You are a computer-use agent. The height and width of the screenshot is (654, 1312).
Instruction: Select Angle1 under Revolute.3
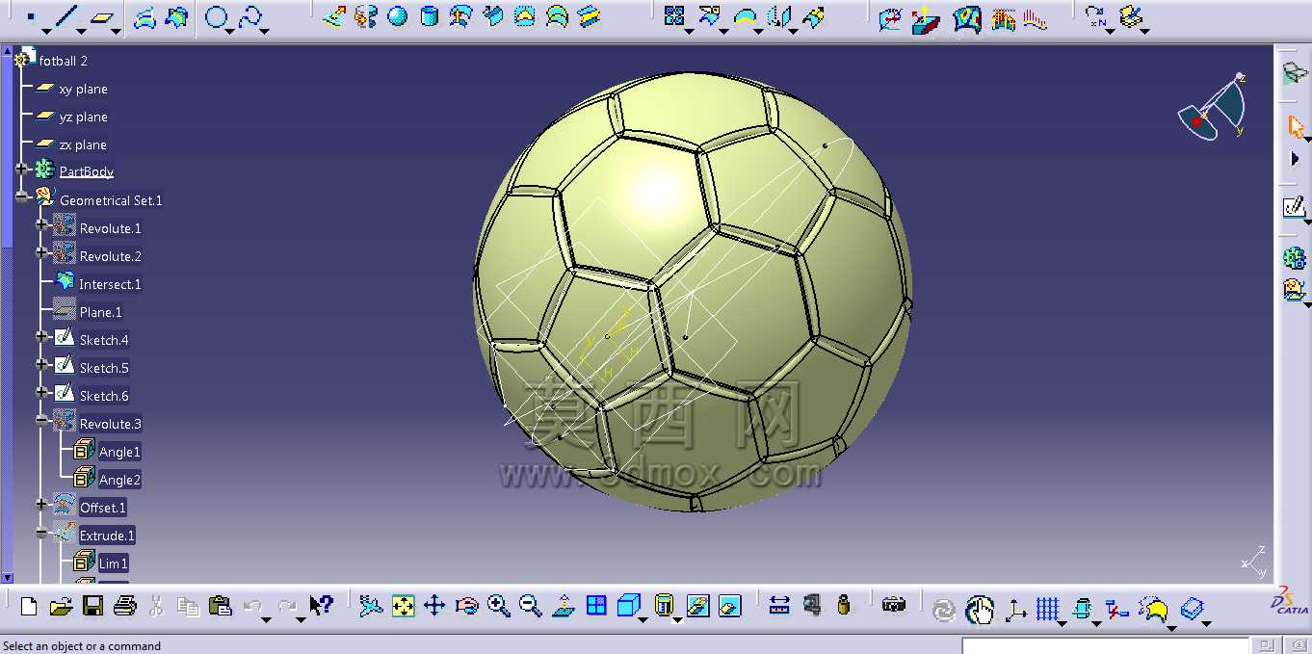point(119,452)
